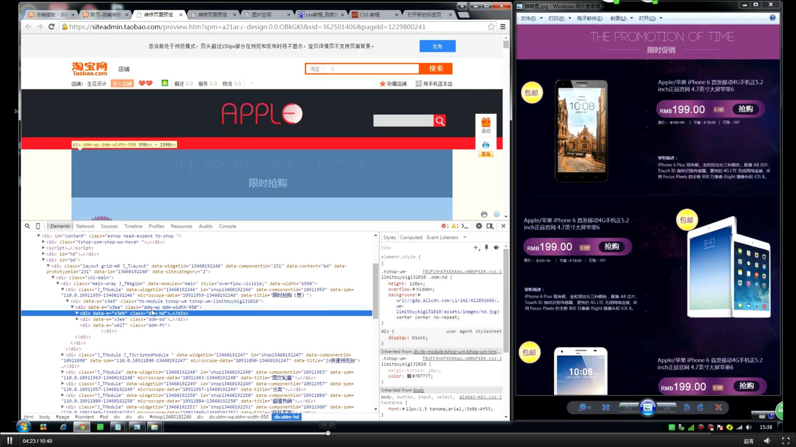
Task: Click the Chrome address bar URL
Action: (x=247, y=26)
